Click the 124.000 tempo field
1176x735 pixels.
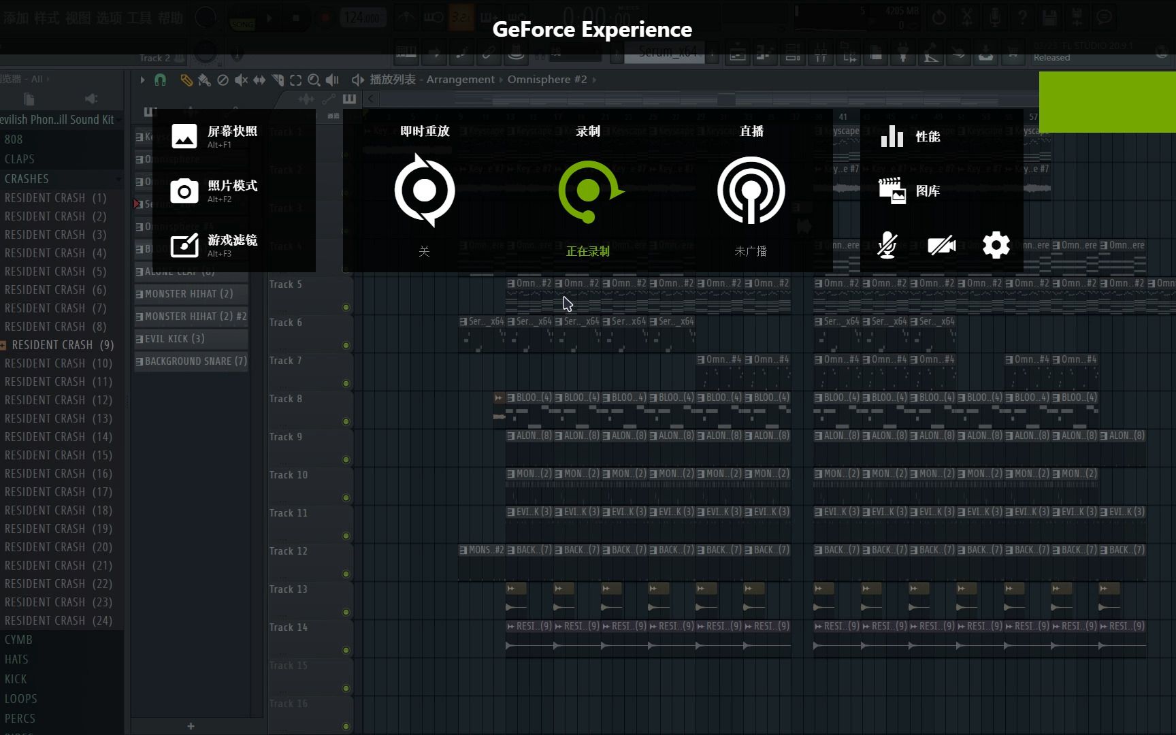point(362,18)
